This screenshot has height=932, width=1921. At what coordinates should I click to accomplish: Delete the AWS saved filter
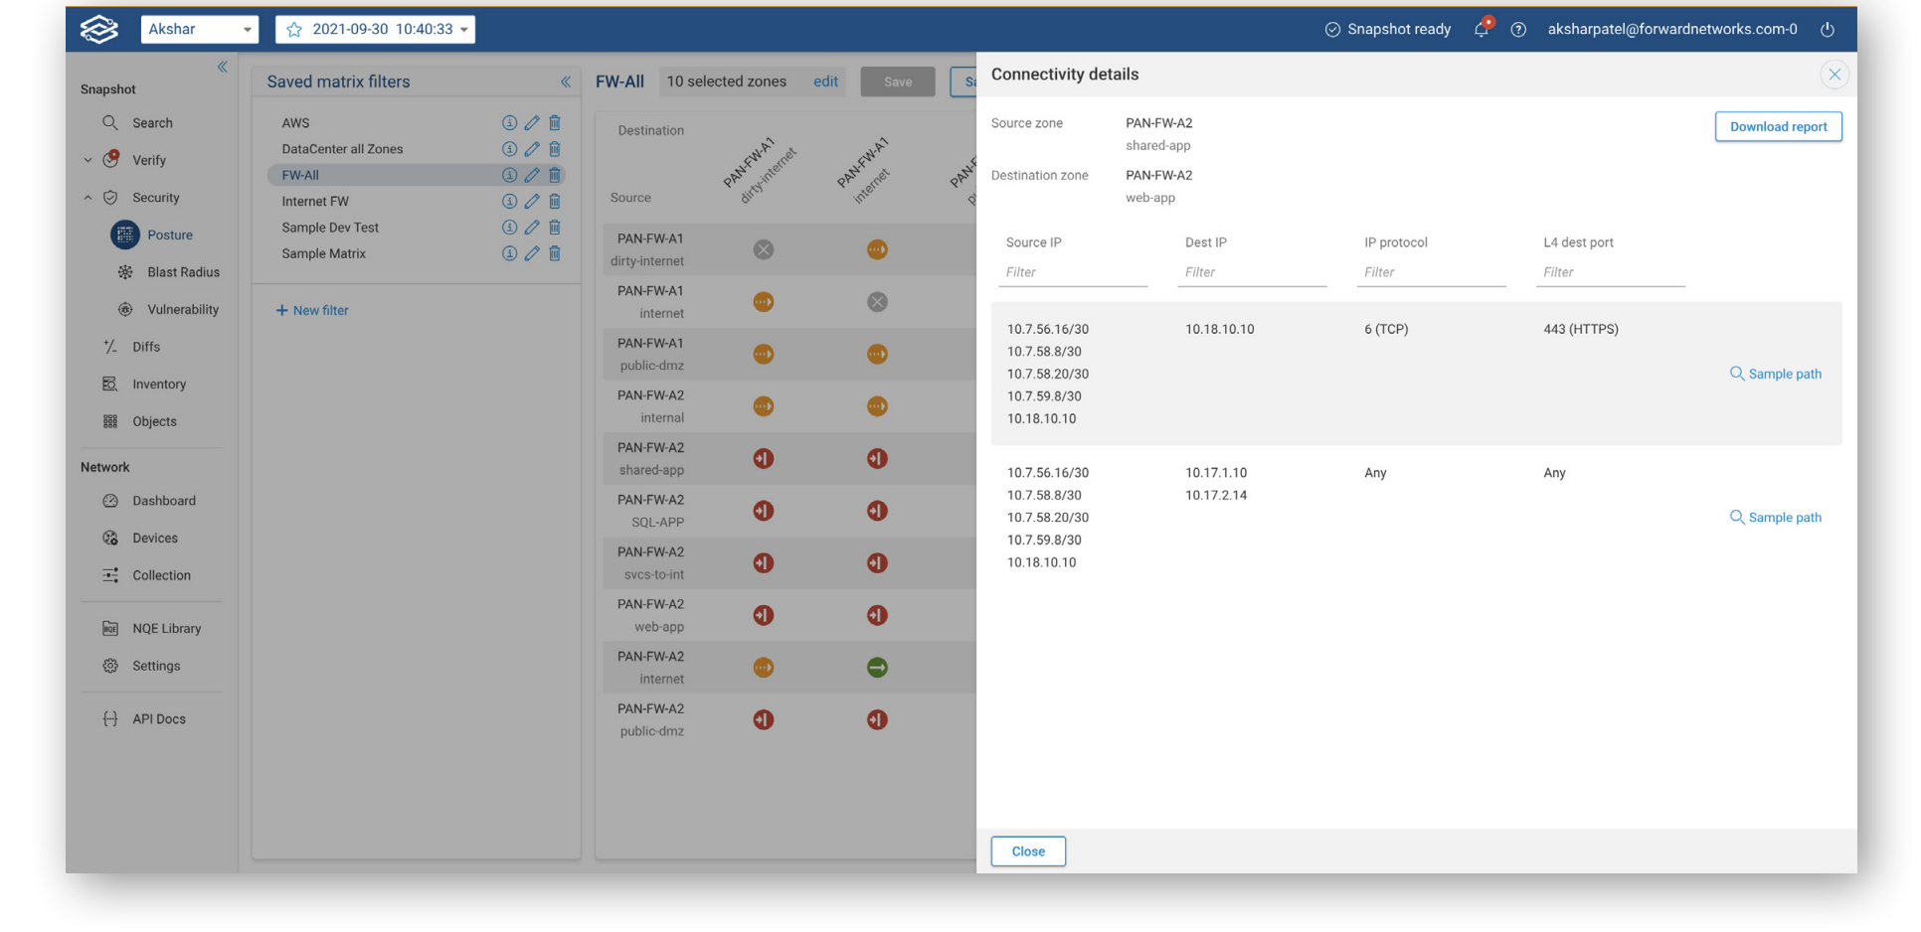[x=555, y=122]
